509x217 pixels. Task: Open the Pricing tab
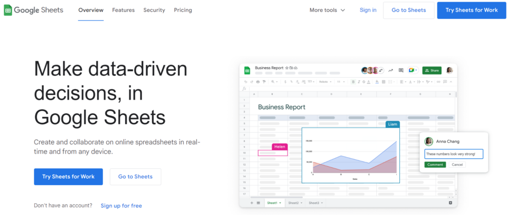183,10
